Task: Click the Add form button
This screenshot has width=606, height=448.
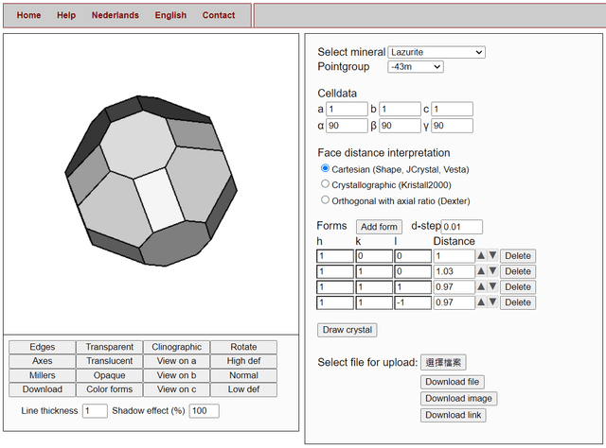Action: 380,227
